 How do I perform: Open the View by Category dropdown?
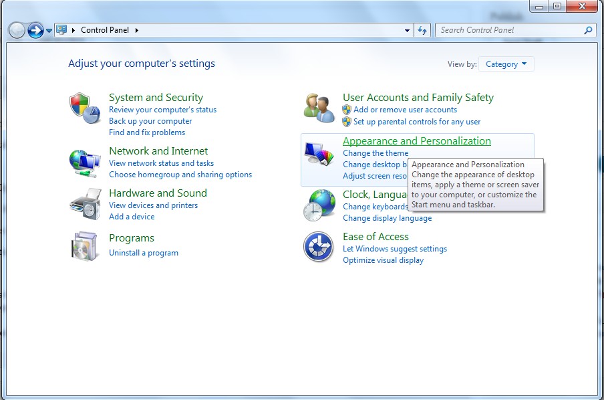click(506, 64)
